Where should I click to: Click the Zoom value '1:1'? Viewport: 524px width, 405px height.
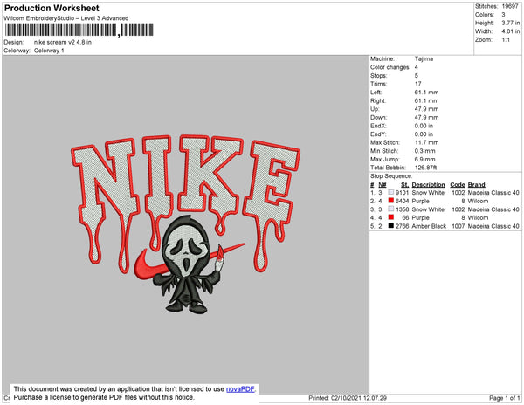point(506,40)
